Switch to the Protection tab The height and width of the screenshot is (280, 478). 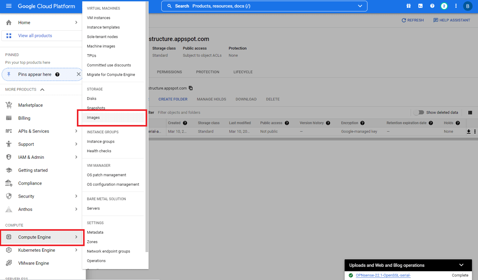207,72
